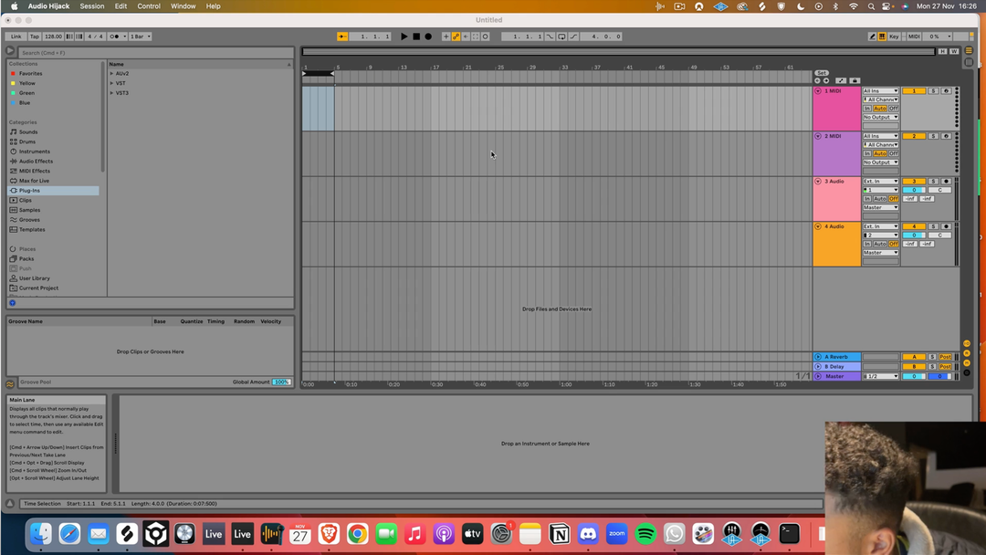Open Spotify from the Dock
This screenshot has width=986, height=555.
(x=645, y=534)
